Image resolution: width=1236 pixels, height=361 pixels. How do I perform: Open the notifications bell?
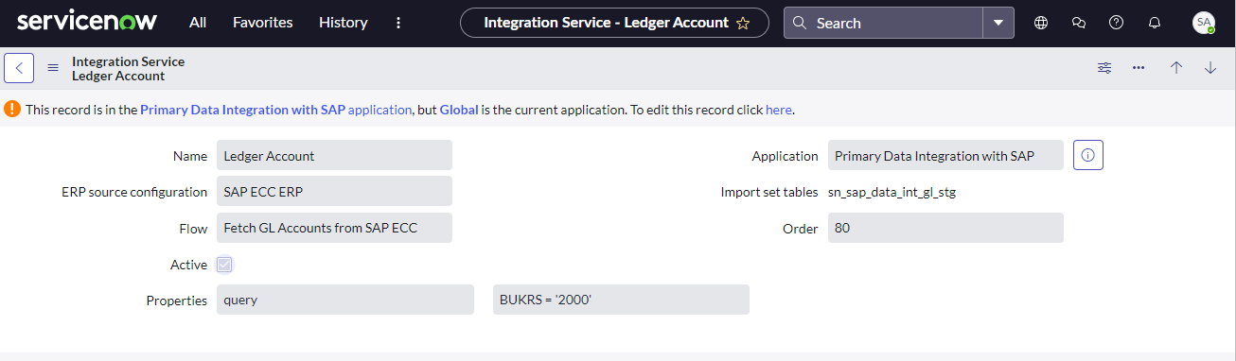tap(1154, 23)
